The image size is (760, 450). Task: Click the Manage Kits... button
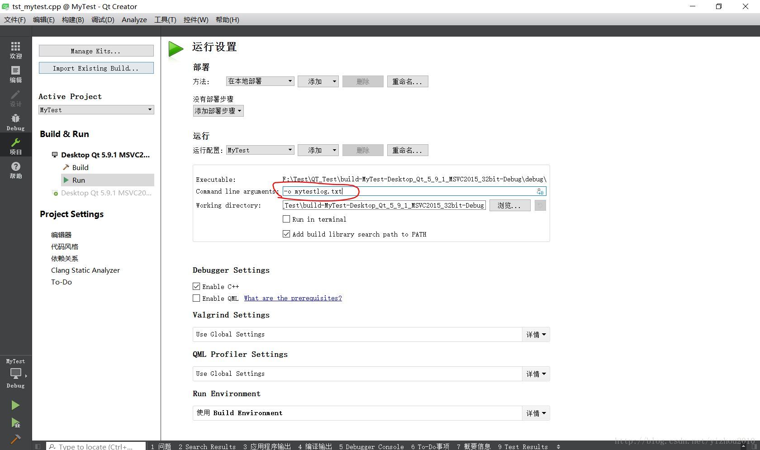click(x=96, y=51)
